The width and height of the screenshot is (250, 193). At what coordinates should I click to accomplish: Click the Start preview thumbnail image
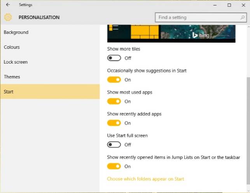click(171, 34)
